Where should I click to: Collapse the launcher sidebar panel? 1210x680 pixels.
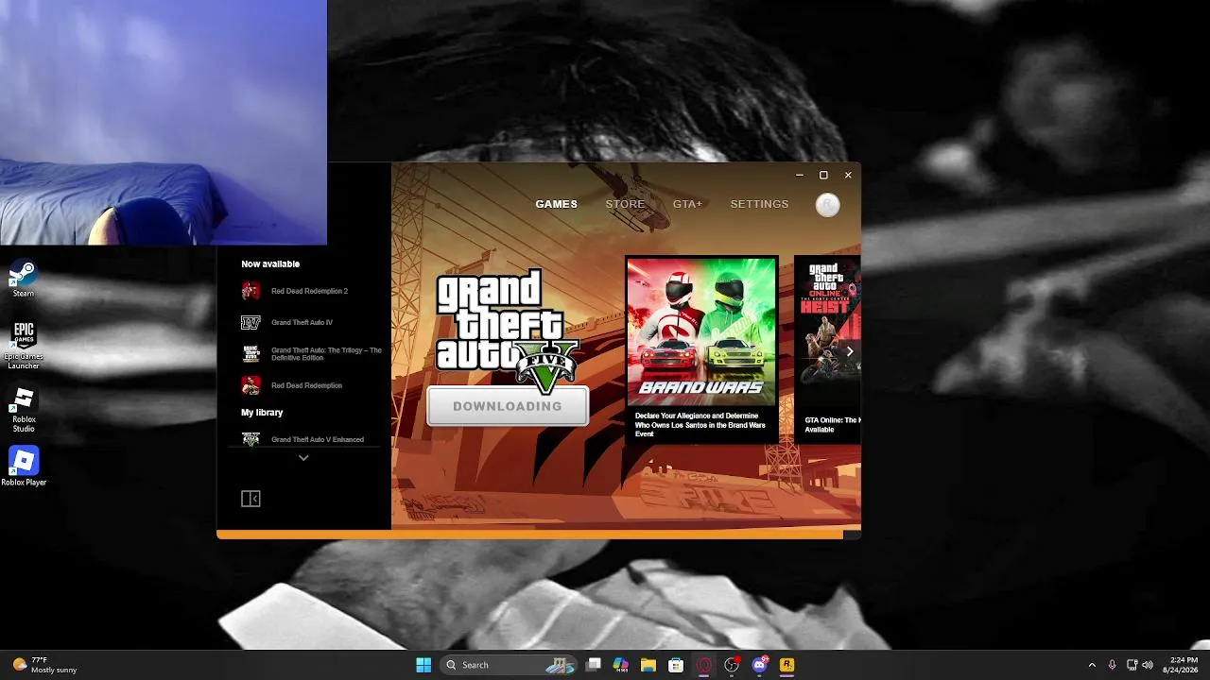[x=251, y=499]
